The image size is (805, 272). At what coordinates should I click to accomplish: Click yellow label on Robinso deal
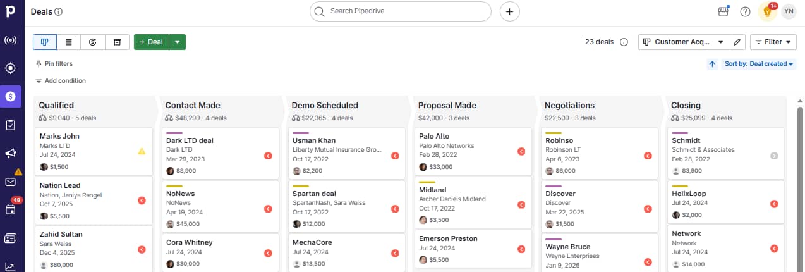(554, 133)
